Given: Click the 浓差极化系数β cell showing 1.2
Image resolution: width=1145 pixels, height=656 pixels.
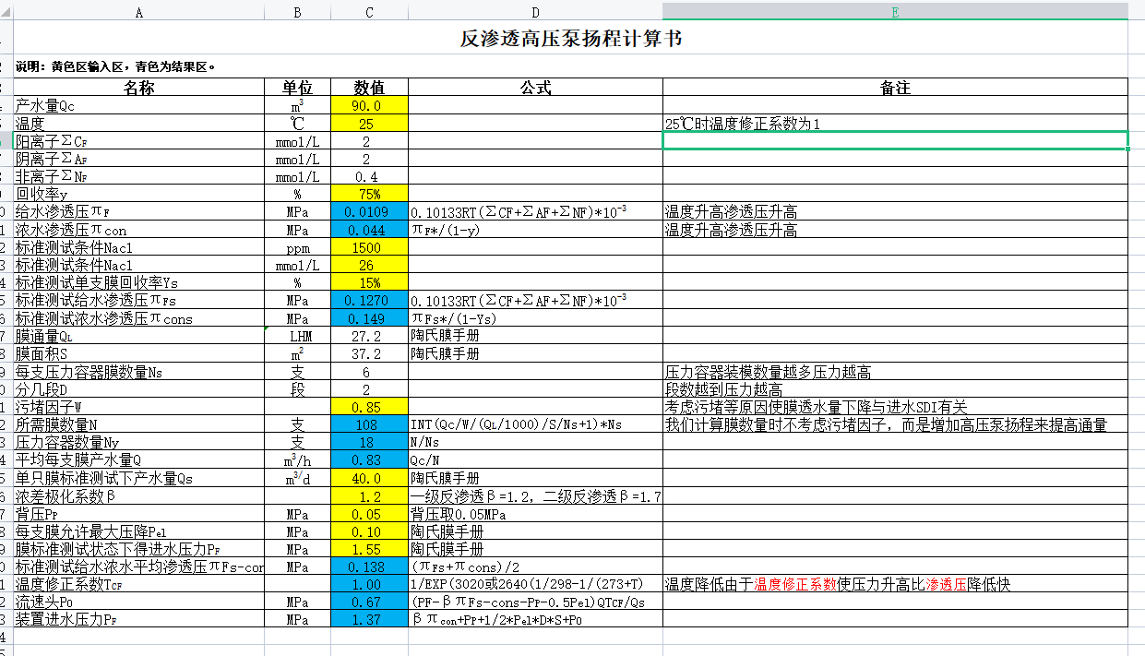Looking at the screenshot, I should (368, 495).
